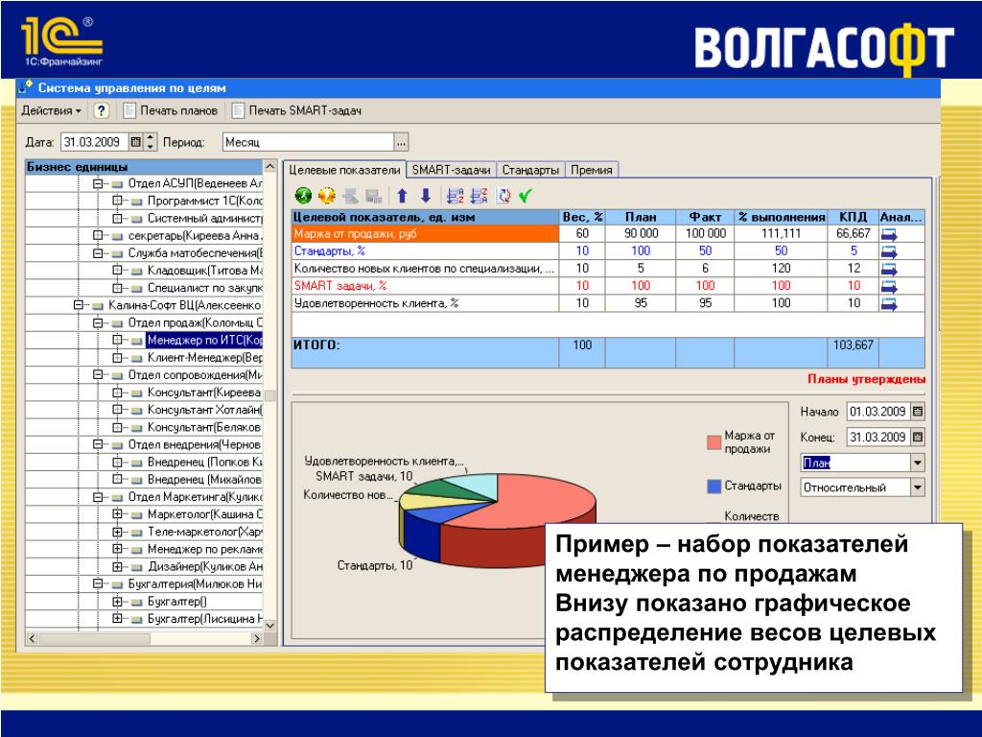Open analysis arrow for Стандарты, % row

[889, 252]
